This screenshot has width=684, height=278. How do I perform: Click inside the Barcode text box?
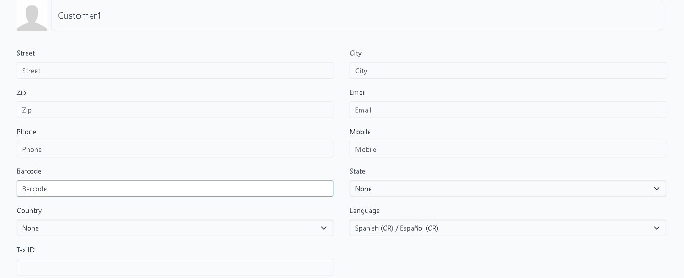tap(175, 189)
